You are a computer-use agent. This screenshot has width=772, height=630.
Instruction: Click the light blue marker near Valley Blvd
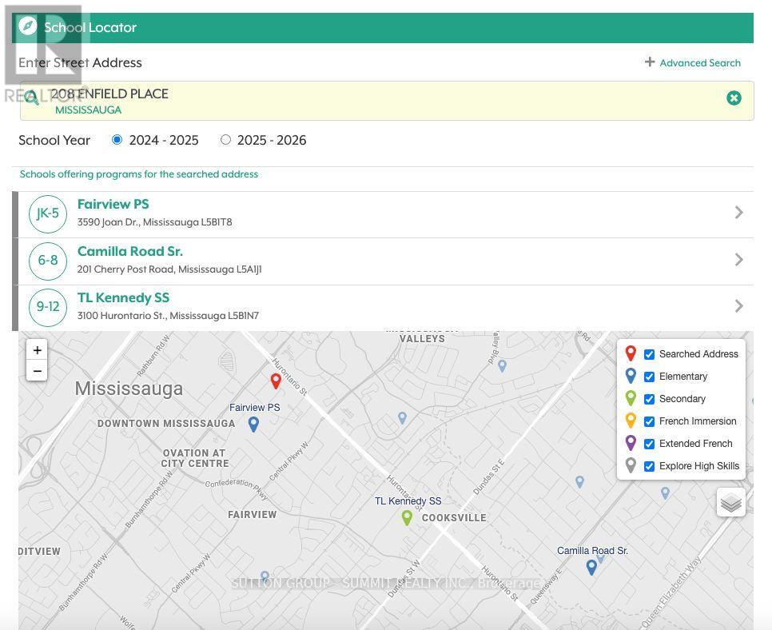(x=502, y=366)
